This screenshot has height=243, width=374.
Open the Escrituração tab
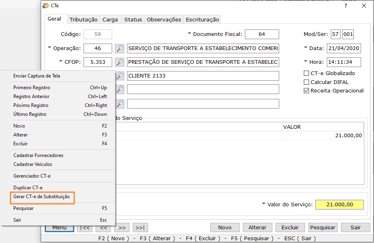click(x=202, y=19)
